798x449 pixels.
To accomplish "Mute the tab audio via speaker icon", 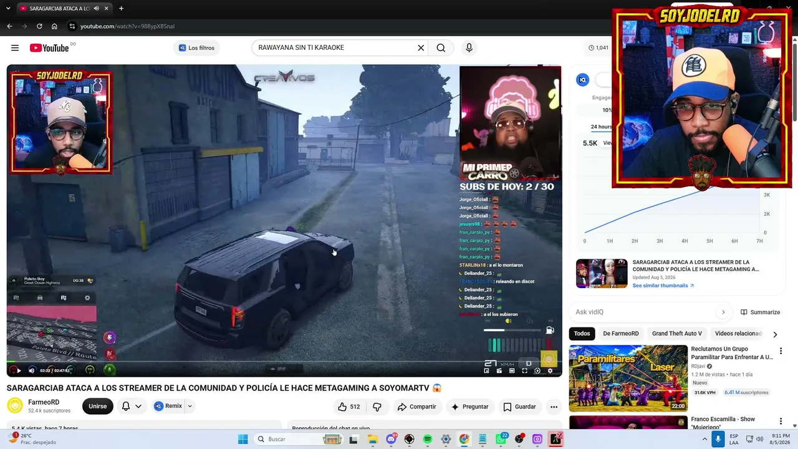I will 96,9.
